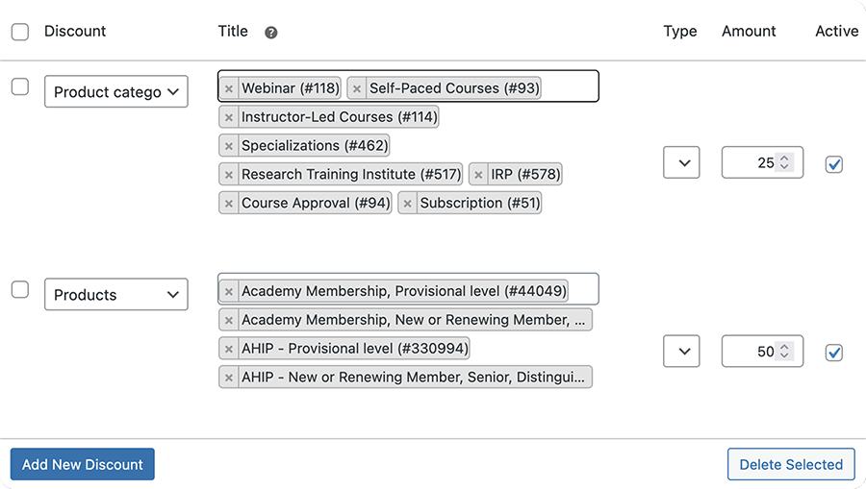Open the Product category discount dropdown
The height and width of the screenshot is (489, 866).
[115, 92]
